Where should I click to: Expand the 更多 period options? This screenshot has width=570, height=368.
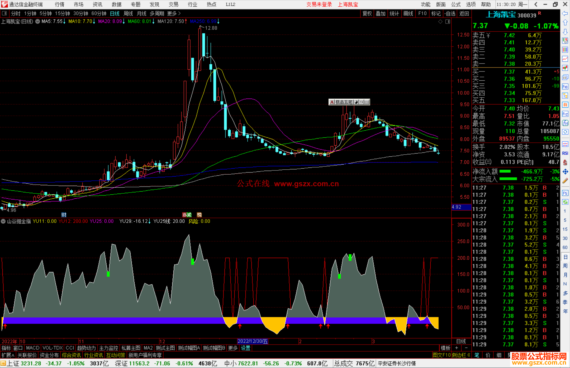(174, 13)
